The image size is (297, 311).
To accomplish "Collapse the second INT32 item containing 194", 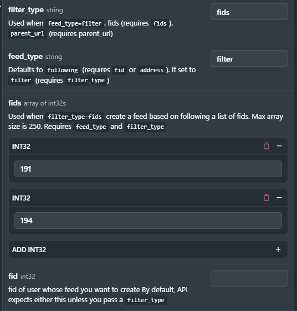I will (x=279, y=198).
